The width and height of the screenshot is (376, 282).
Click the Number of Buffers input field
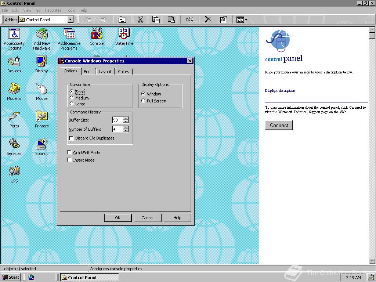pos(117,129)
